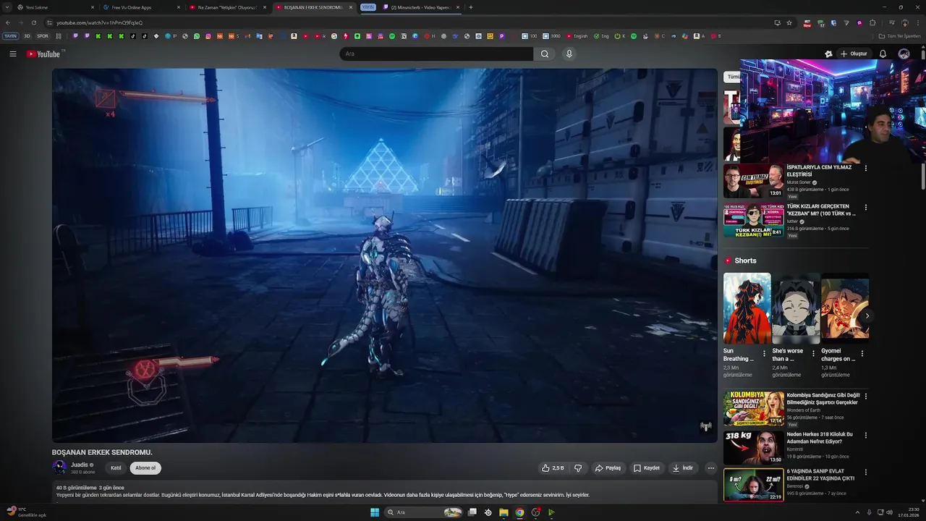Switch to Ne Zaman Yetişkin Oluyoruz tab
This screenshot has width=926, height=521.
point(227,7)
